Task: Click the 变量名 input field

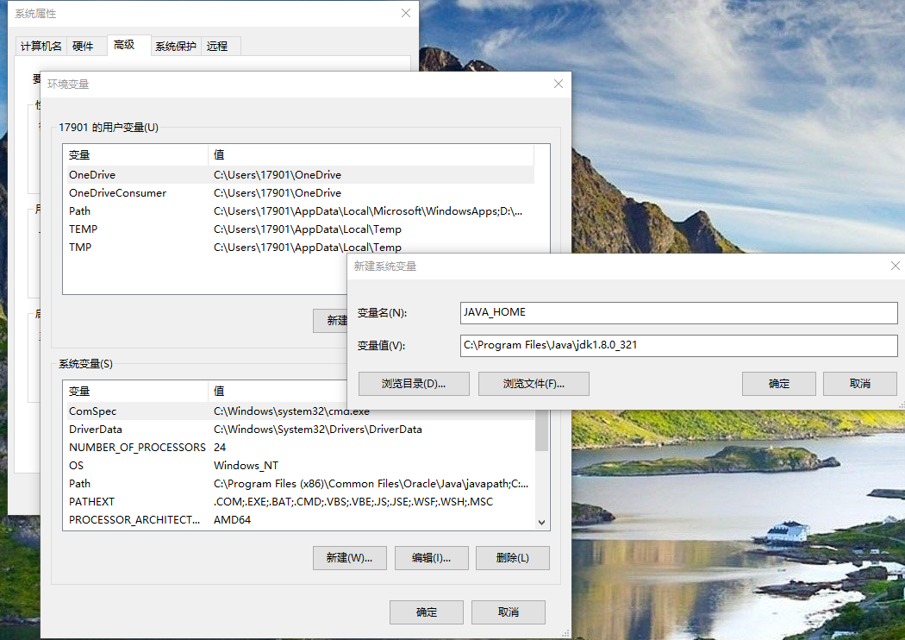Action: point(678,312)
